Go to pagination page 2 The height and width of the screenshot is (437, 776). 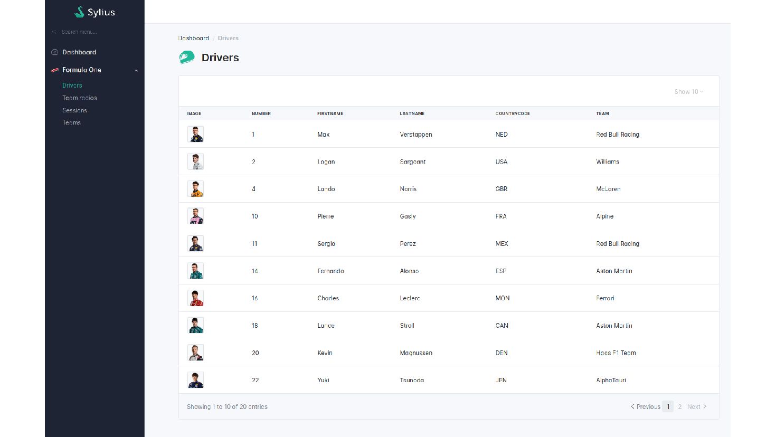[x=680, y=407]
